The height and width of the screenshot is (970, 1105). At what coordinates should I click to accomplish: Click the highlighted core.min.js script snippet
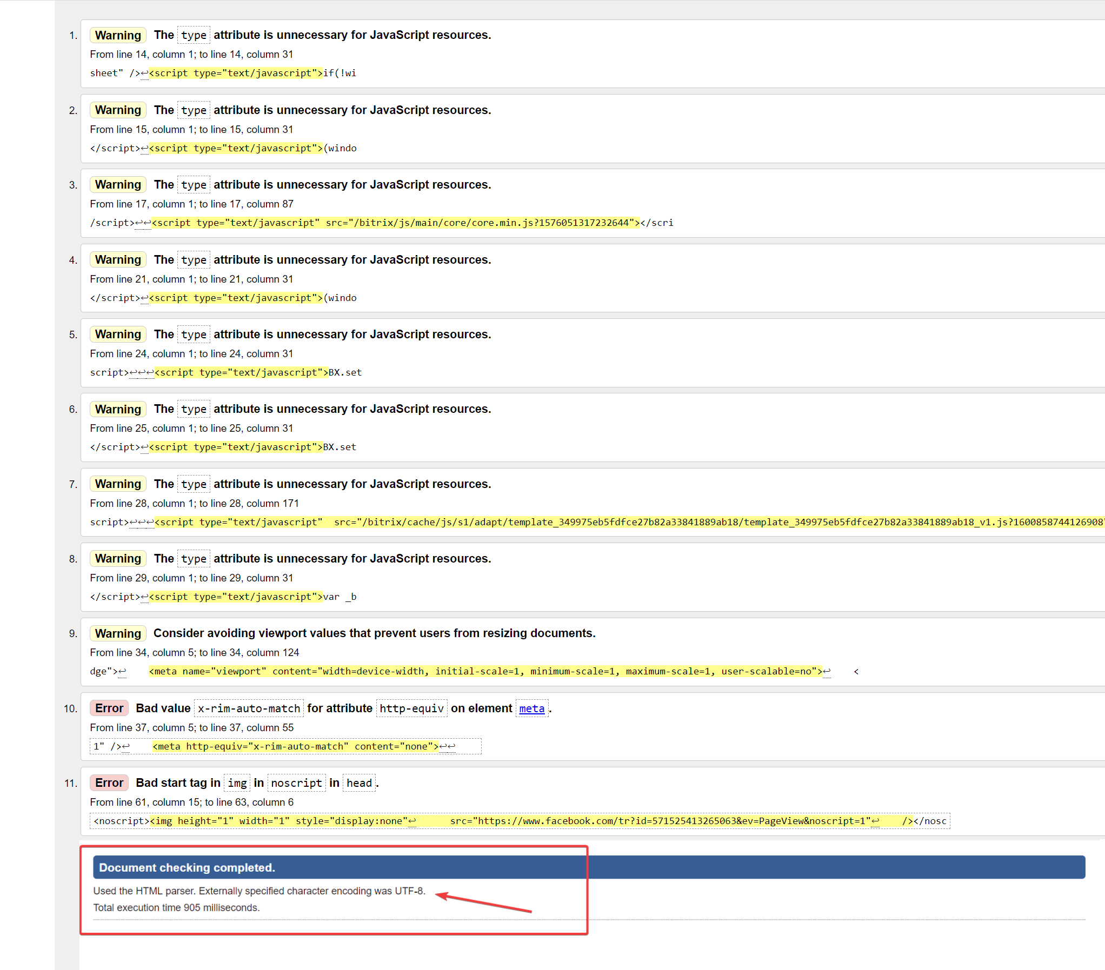[x=395, y=223]
